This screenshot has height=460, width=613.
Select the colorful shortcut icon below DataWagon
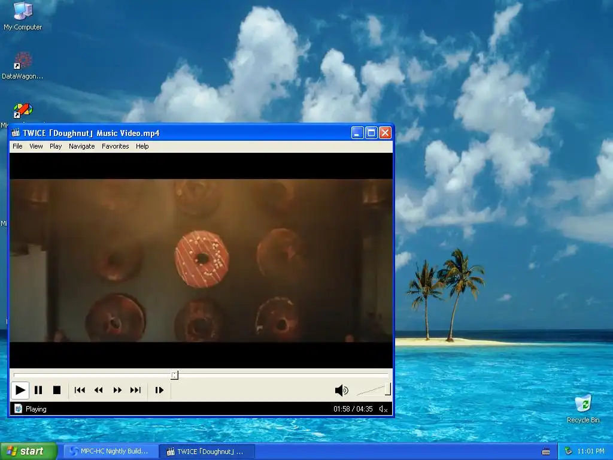point(23,111)
